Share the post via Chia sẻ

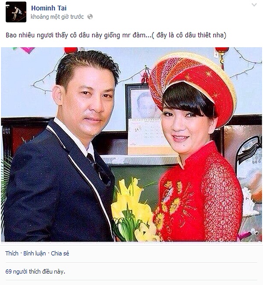click(x=60, y=253)
